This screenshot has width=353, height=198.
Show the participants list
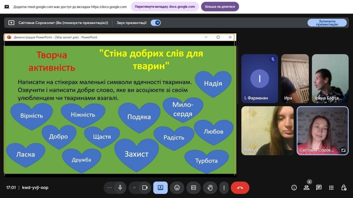[306, 188]
